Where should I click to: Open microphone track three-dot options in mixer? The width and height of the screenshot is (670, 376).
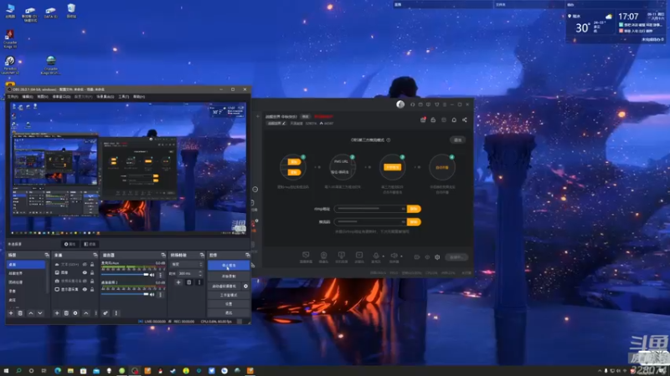[160, 275]
